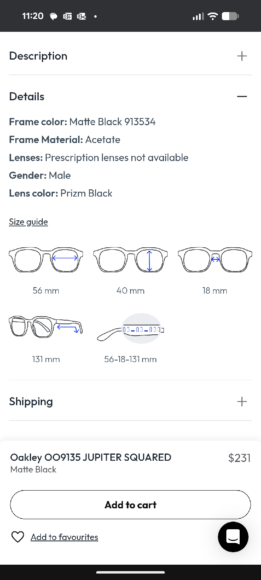Tap the battery indicator in status bar

(230, 16)
